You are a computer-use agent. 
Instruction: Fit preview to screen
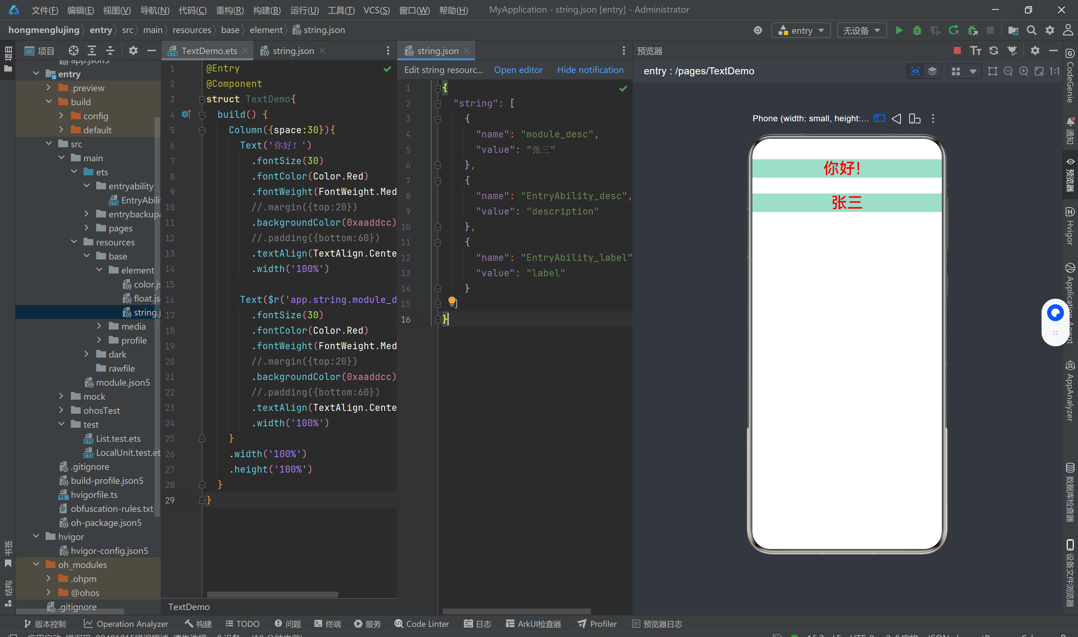click(1039, 71)
